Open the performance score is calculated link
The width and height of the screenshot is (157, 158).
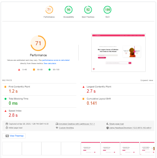click(x=56, y=60)
